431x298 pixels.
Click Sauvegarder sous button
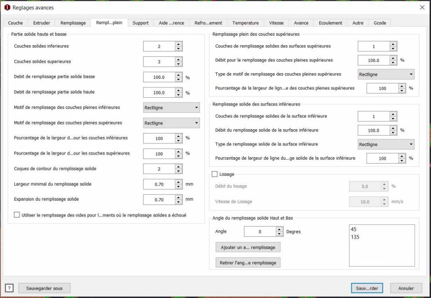pyautogui.click(x=44, y=288)
